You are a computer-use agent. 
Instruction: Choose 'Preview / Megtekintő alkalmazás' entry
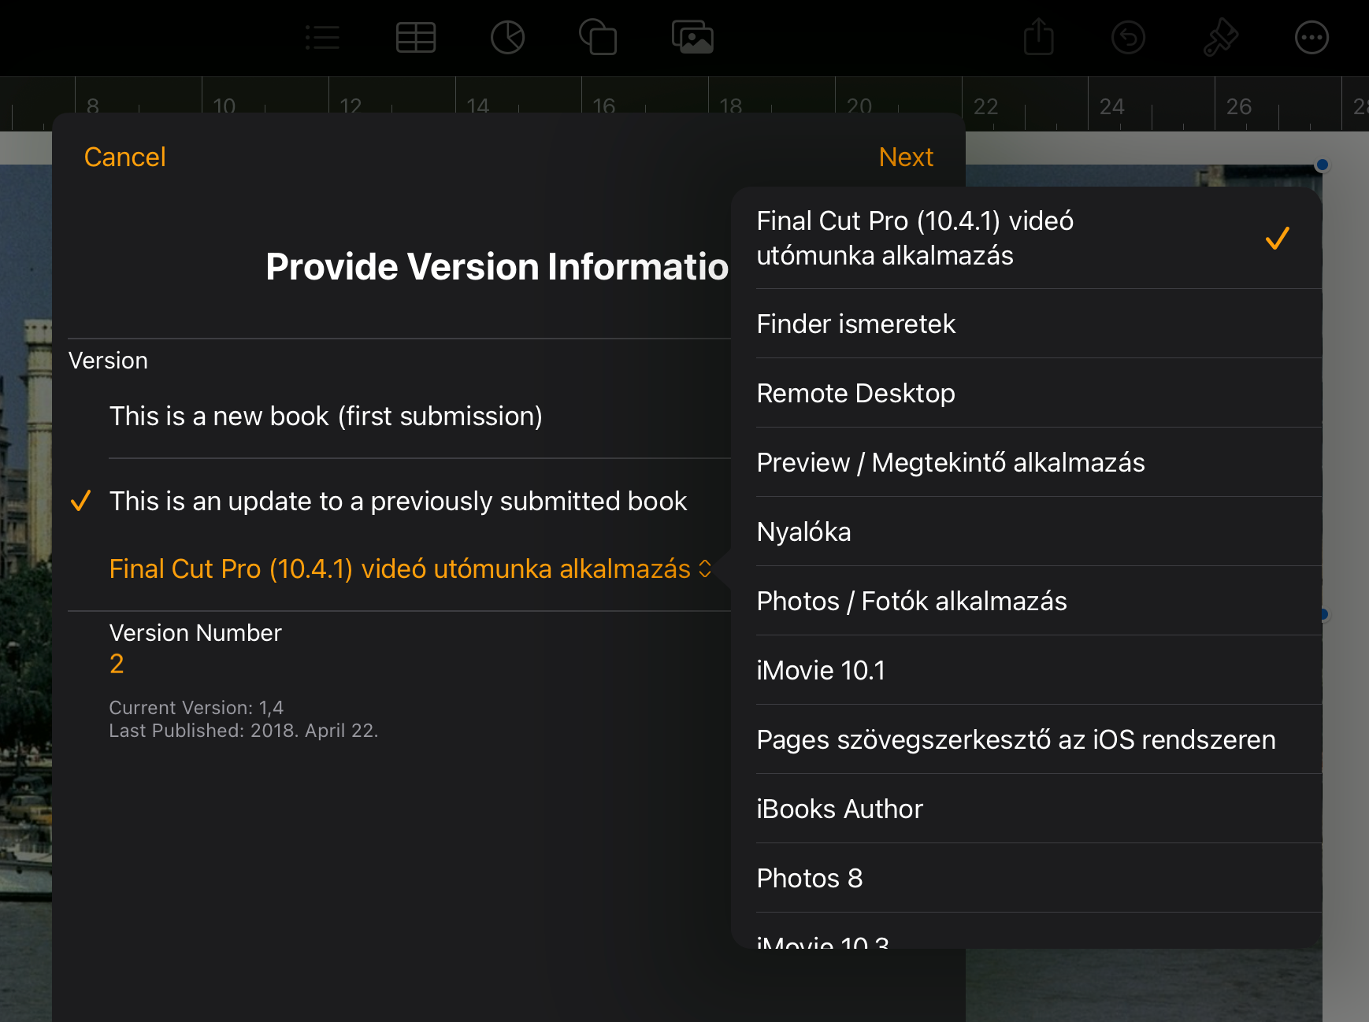(x=1026, y=462)
